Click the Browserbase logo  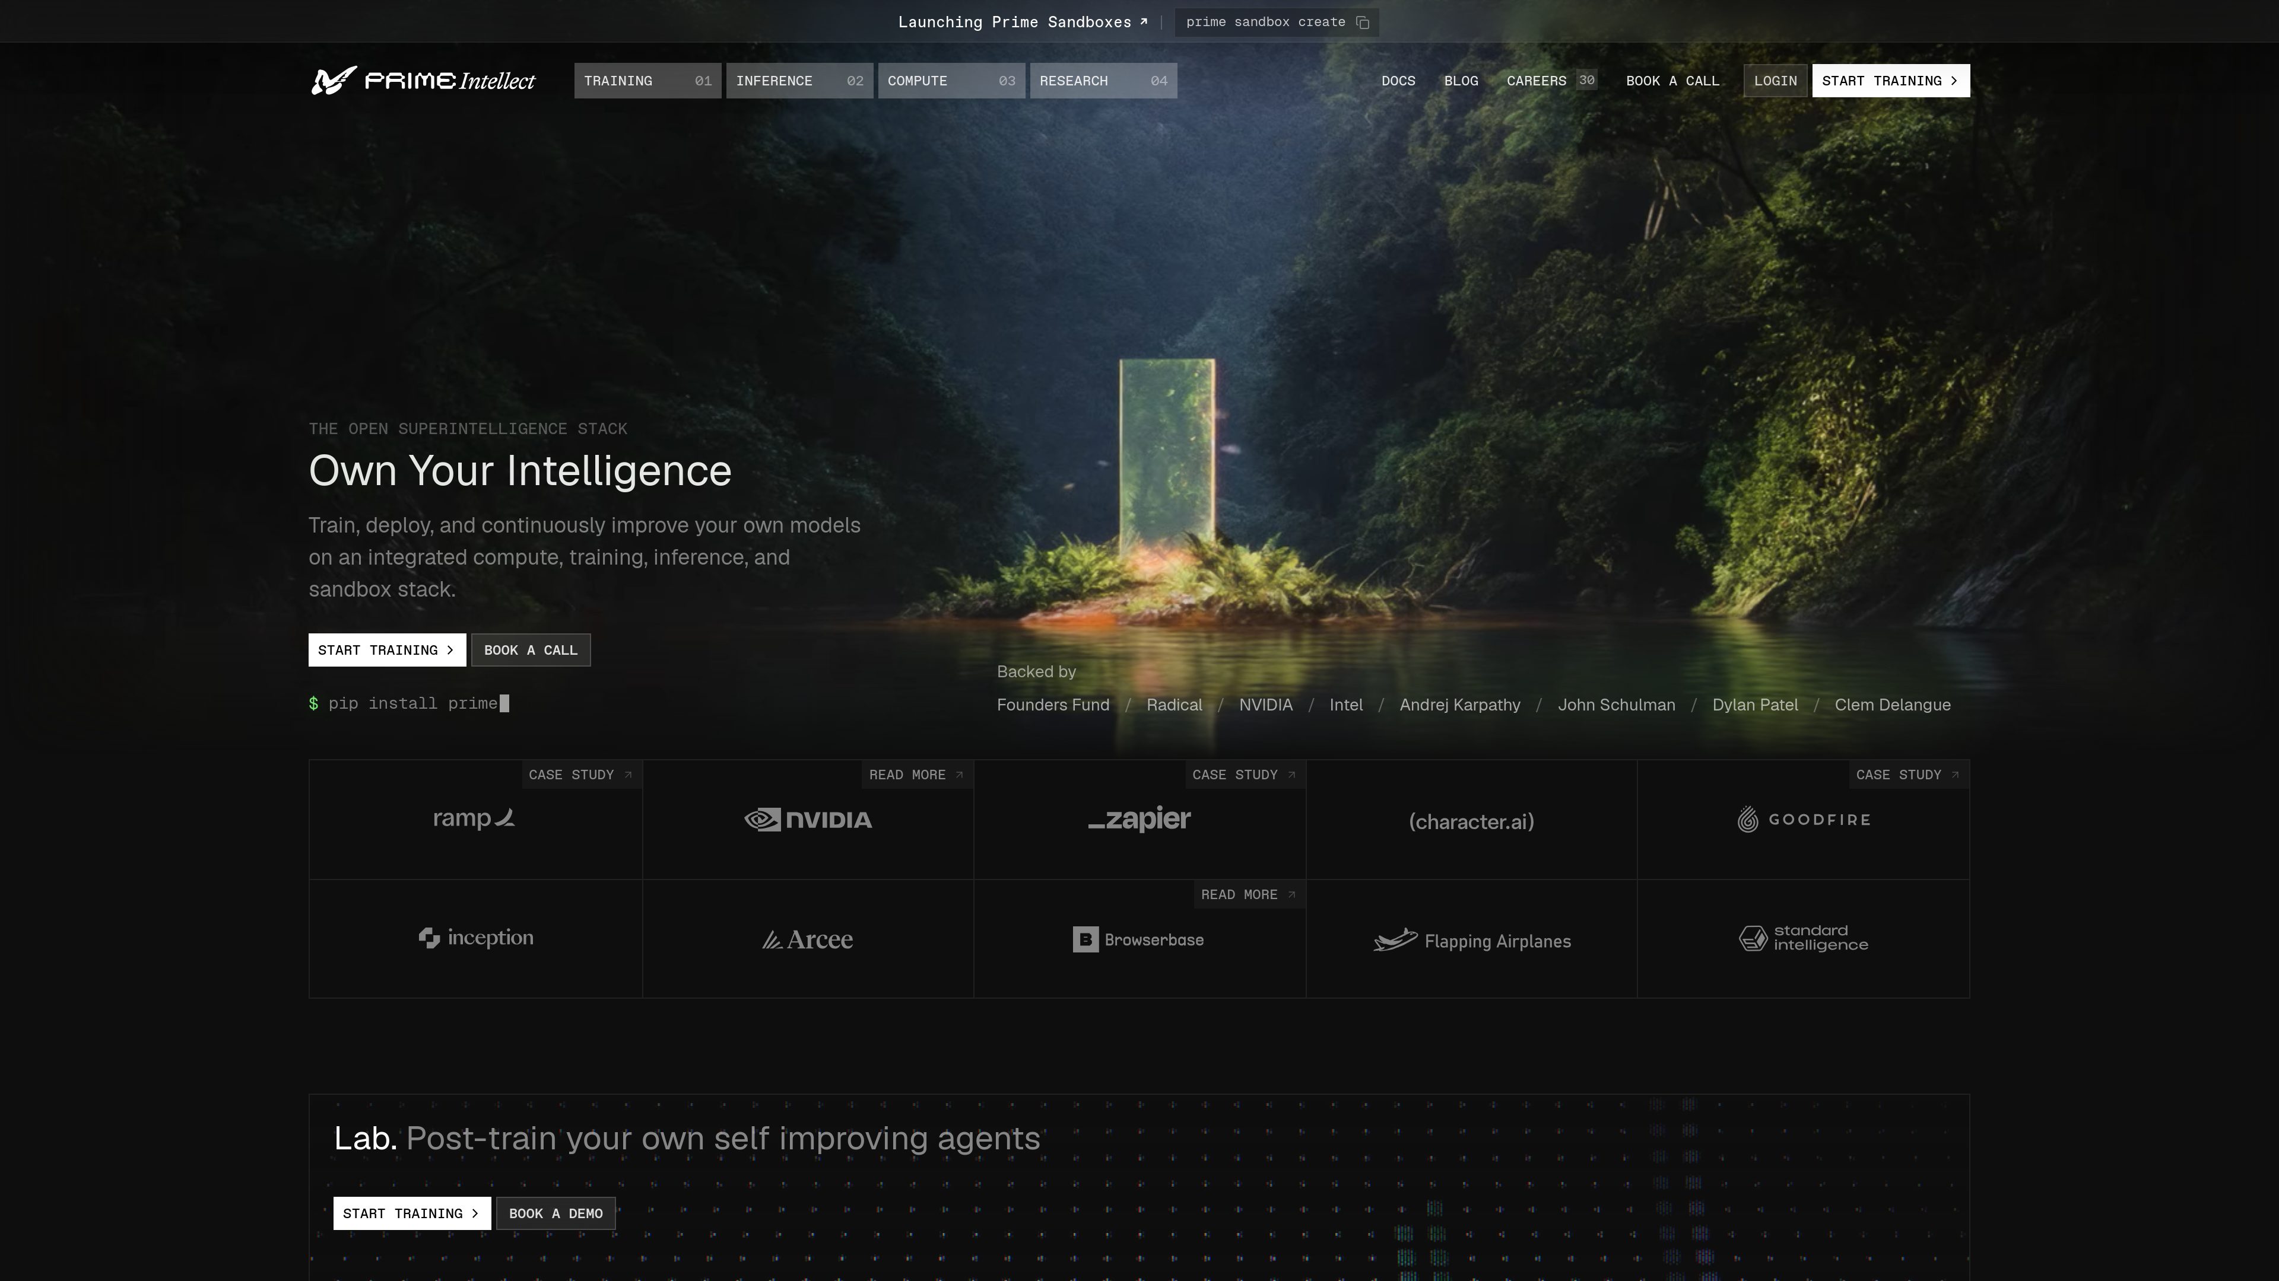[x=1139, y=940]
